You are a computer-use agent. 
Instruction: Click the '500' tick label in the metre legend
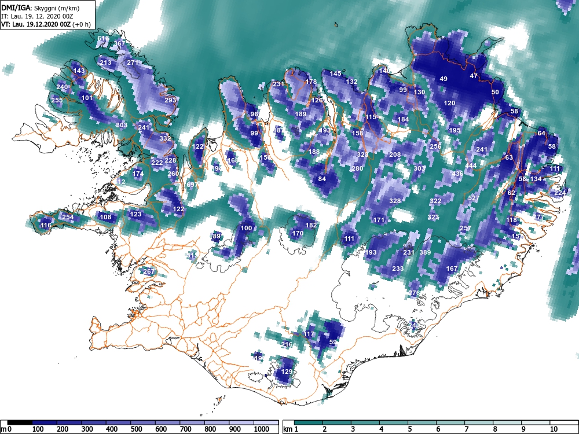pos(136,429)
